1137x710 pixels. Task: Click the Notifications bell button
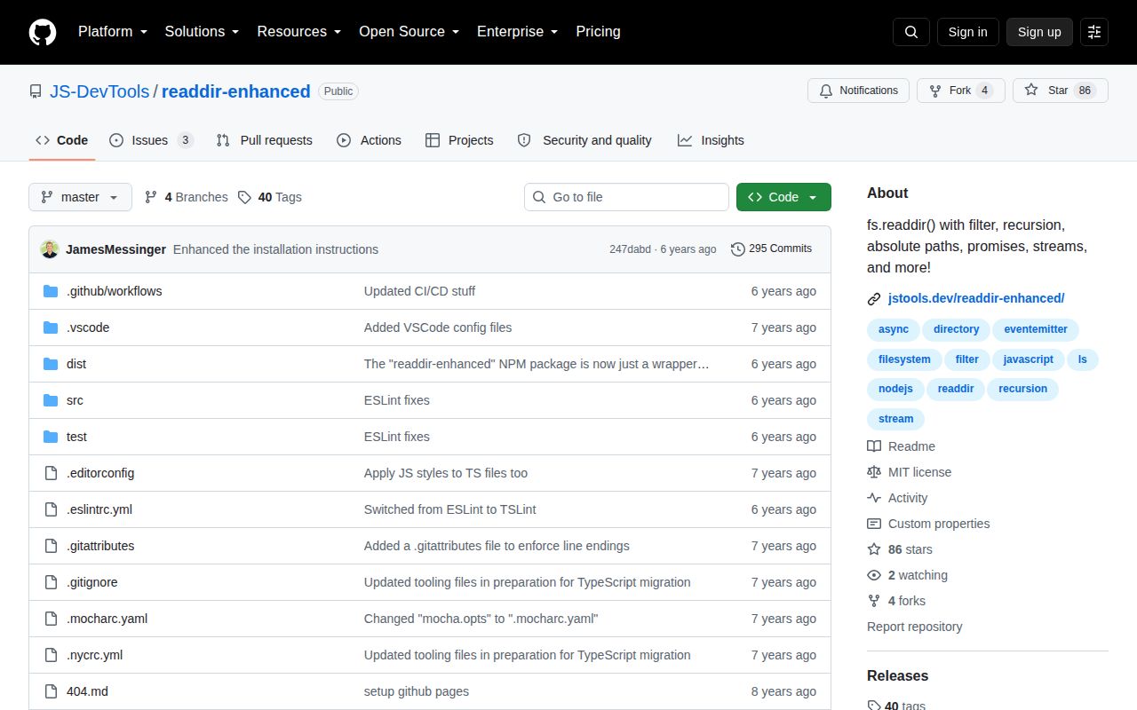(858, 91)
